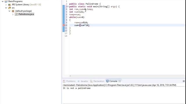This screenshot has height=104, width=186.
Task: Click the 'while(num>0)' code line
Action: click(x=77, y=17)
